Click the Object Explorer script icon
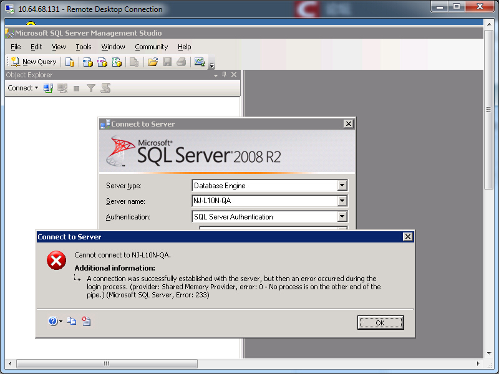Screen dimensions: 499x374 tap(105, 88)
